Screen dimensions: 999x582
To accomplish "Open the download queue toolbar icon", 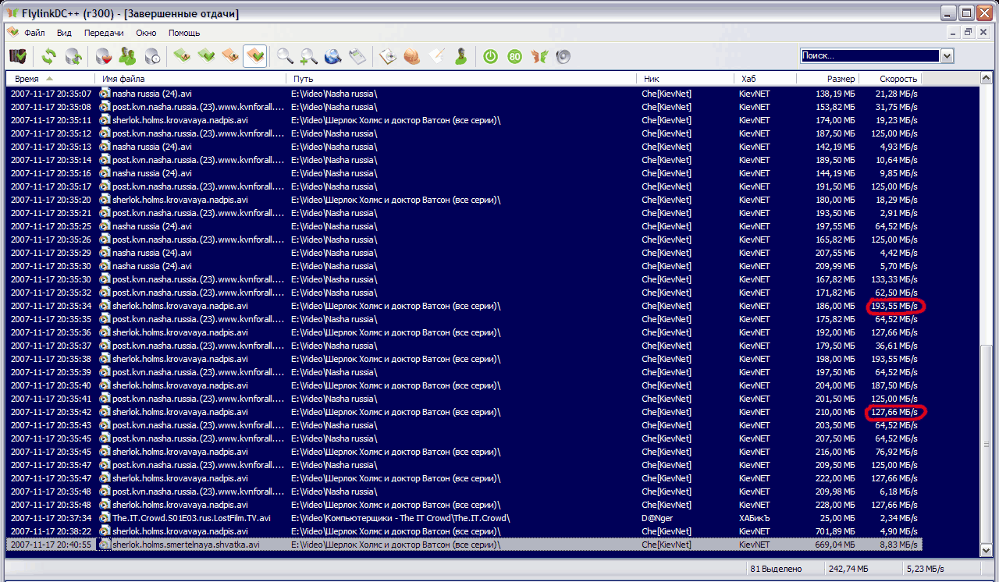I will point(182,56).
